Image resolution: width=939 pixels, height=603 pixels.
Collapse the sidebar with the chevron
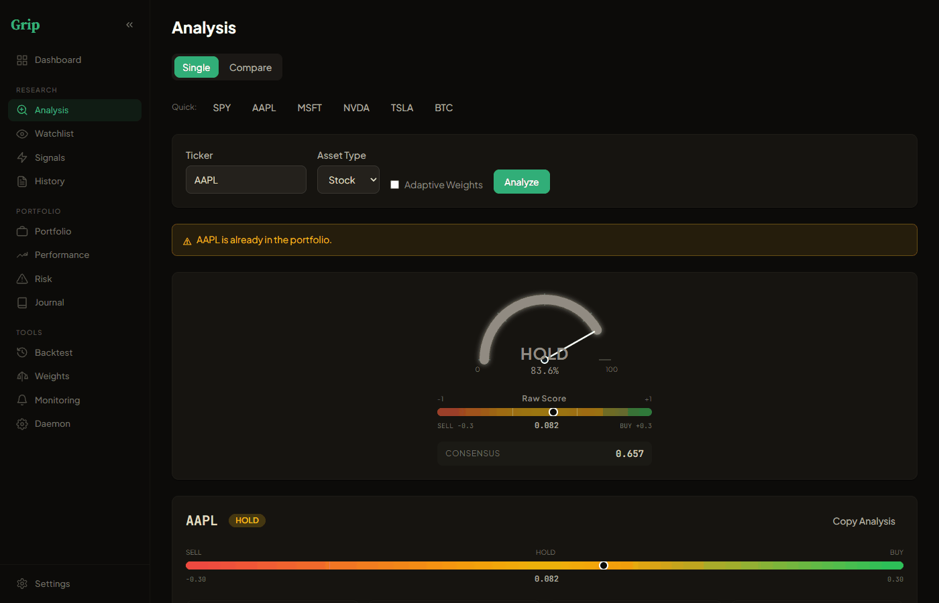pyautogui.click(x=129, y=24)
